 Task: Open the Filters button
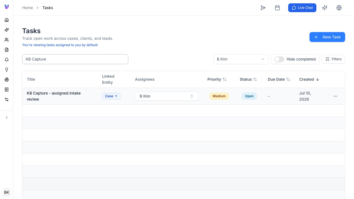click(333, 59)
